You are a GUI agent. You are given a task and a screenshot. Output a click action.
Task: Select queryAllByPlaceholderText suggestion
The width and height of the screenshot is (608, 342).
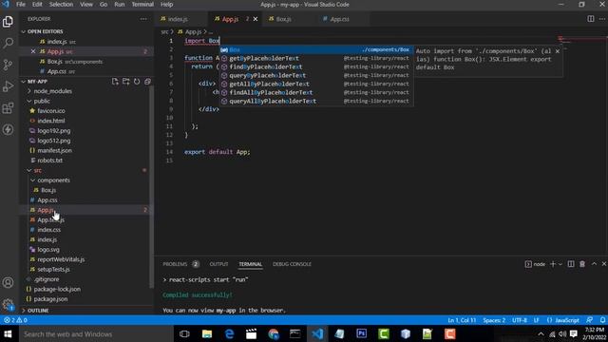(316, 101)
